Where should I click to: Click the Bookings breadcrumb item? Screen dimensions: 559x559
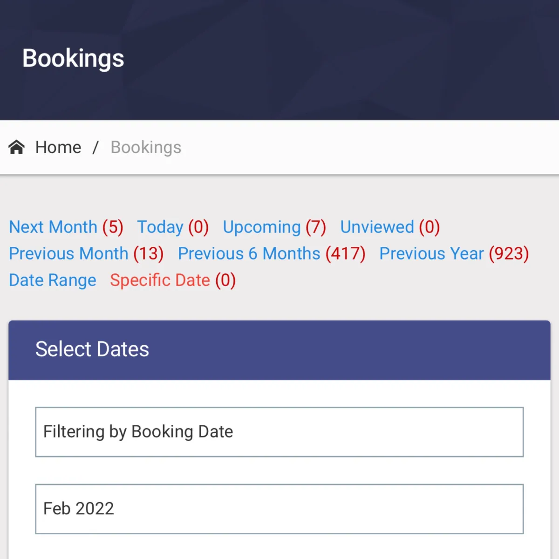pos(146,147)
